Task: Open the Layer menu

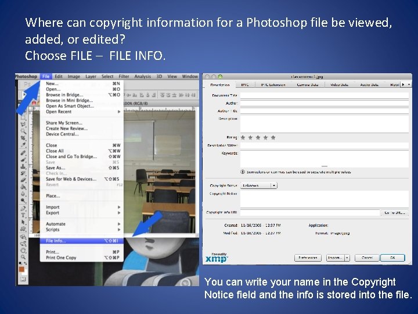Action: pos(91,76)
